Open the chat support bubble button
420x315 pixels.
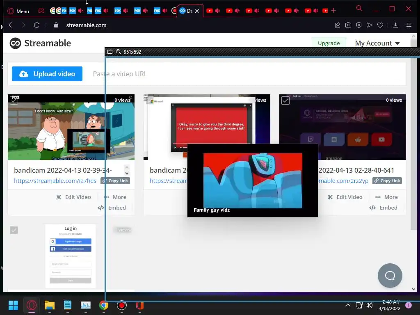390,276
